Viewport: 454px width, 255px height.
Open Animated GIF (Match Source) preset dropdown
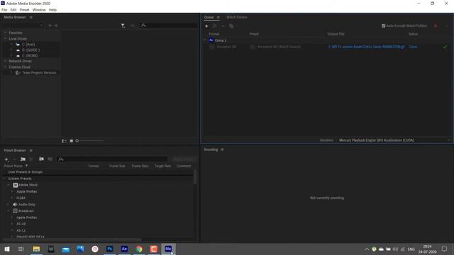[x=253, y=47]
